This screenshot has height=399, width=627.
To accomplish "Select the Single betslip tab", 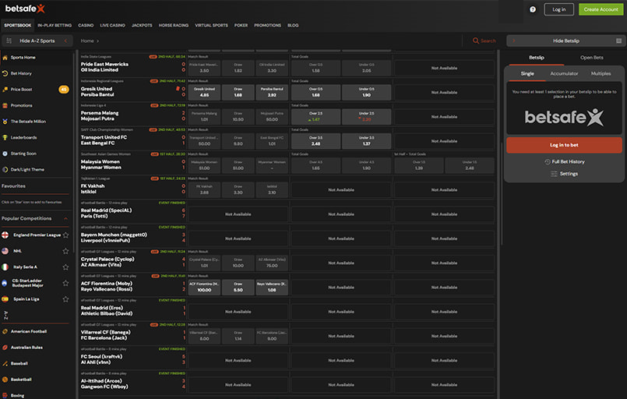I will [x=527, y=73].
